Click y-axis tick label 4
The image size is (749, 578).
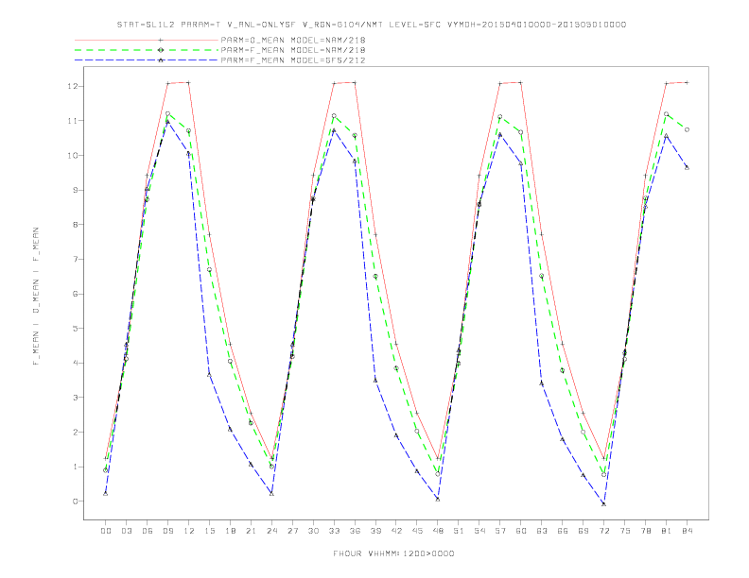(x=75, y=363)
